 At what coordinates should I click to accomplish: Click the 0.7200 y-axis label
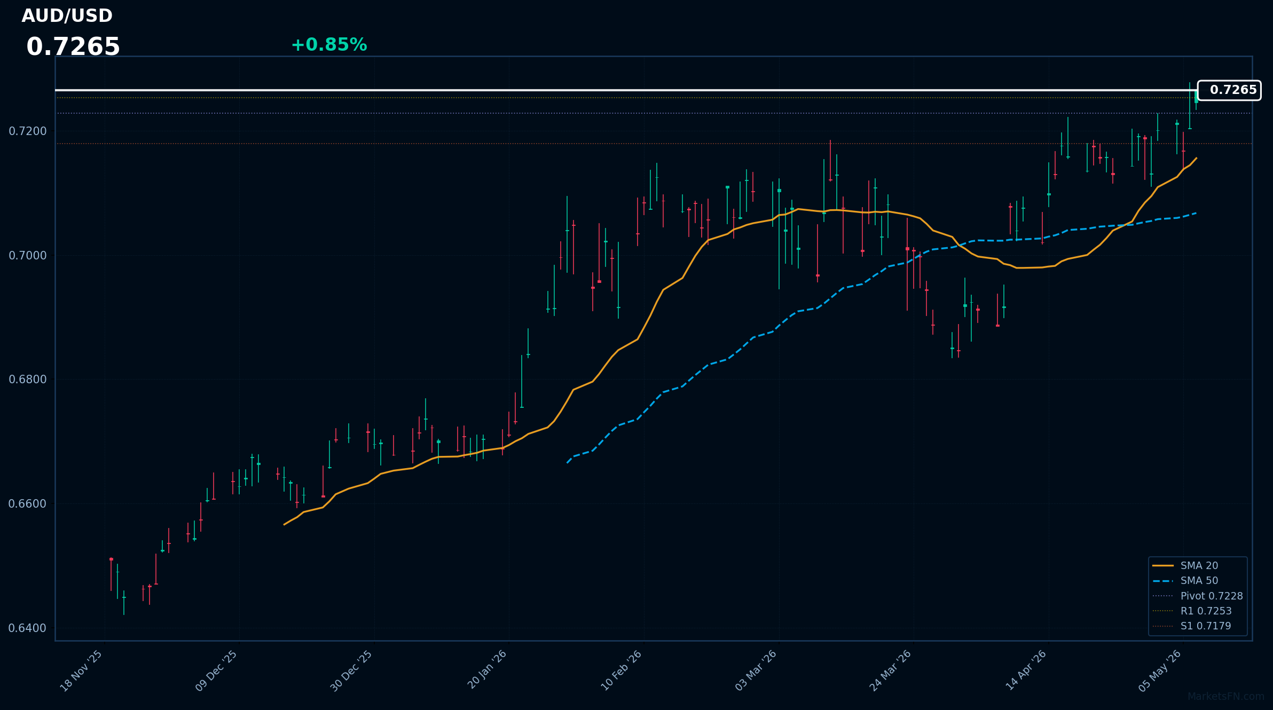click(28, 131)
